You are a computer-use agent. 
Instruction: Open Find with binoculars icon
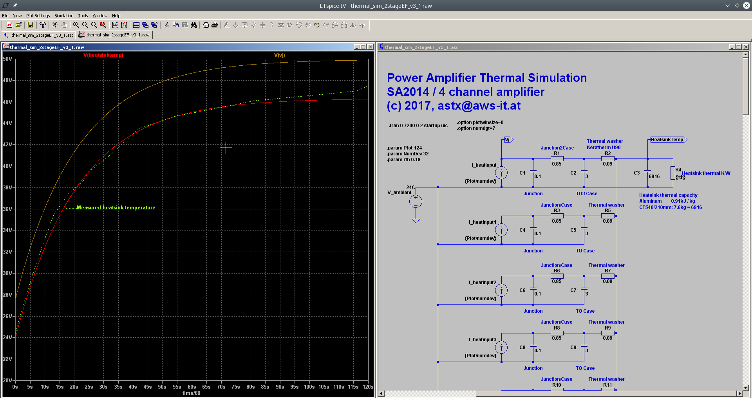[193, 25]
